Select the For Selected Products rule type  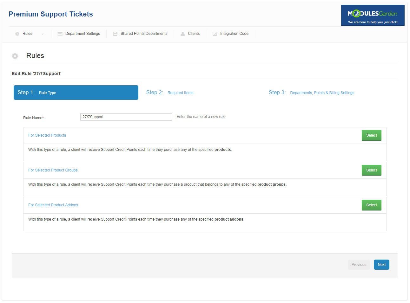tap(371, 135)
